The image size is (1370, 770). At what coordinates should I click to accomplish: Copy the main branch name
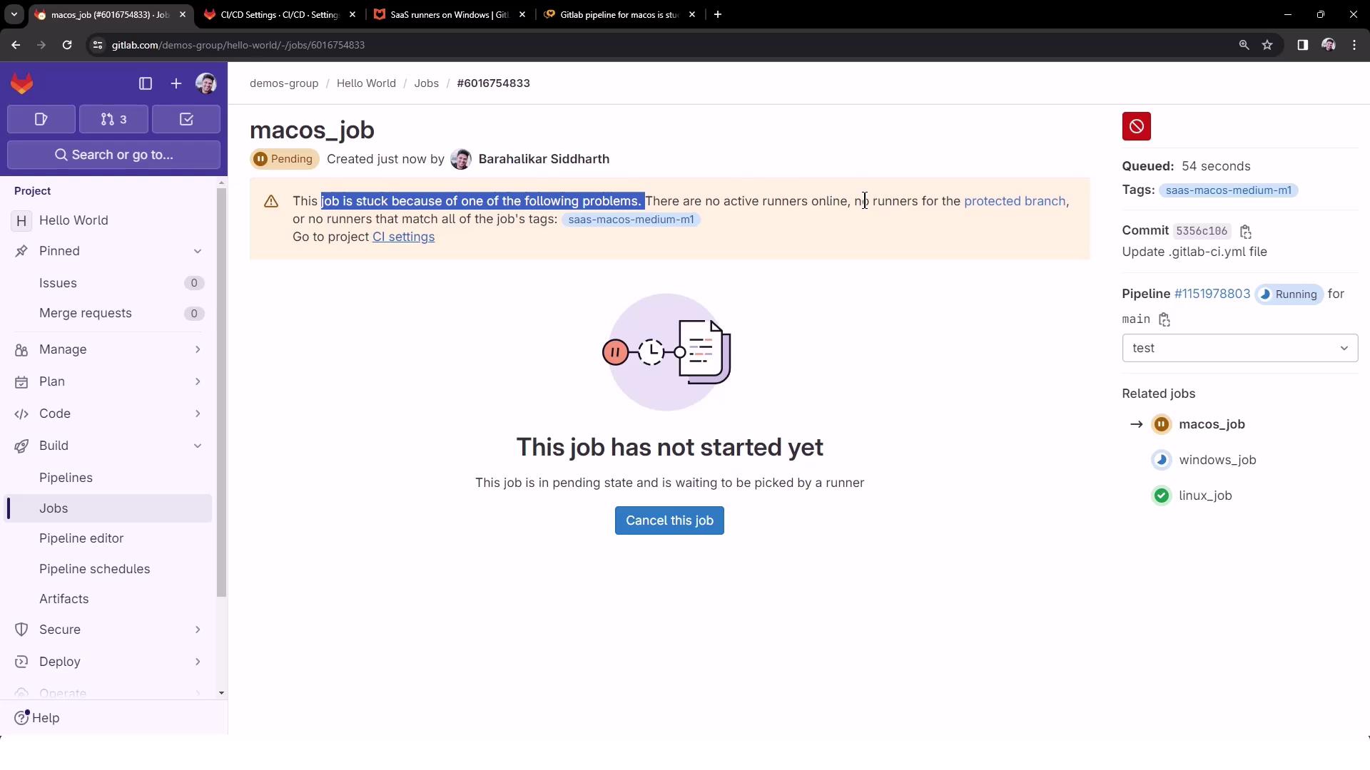point(1164,320)
